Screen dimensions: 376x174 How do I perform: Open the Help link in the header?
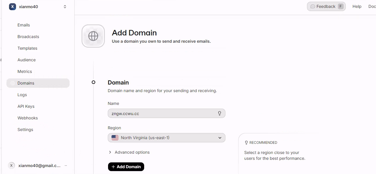357,6
